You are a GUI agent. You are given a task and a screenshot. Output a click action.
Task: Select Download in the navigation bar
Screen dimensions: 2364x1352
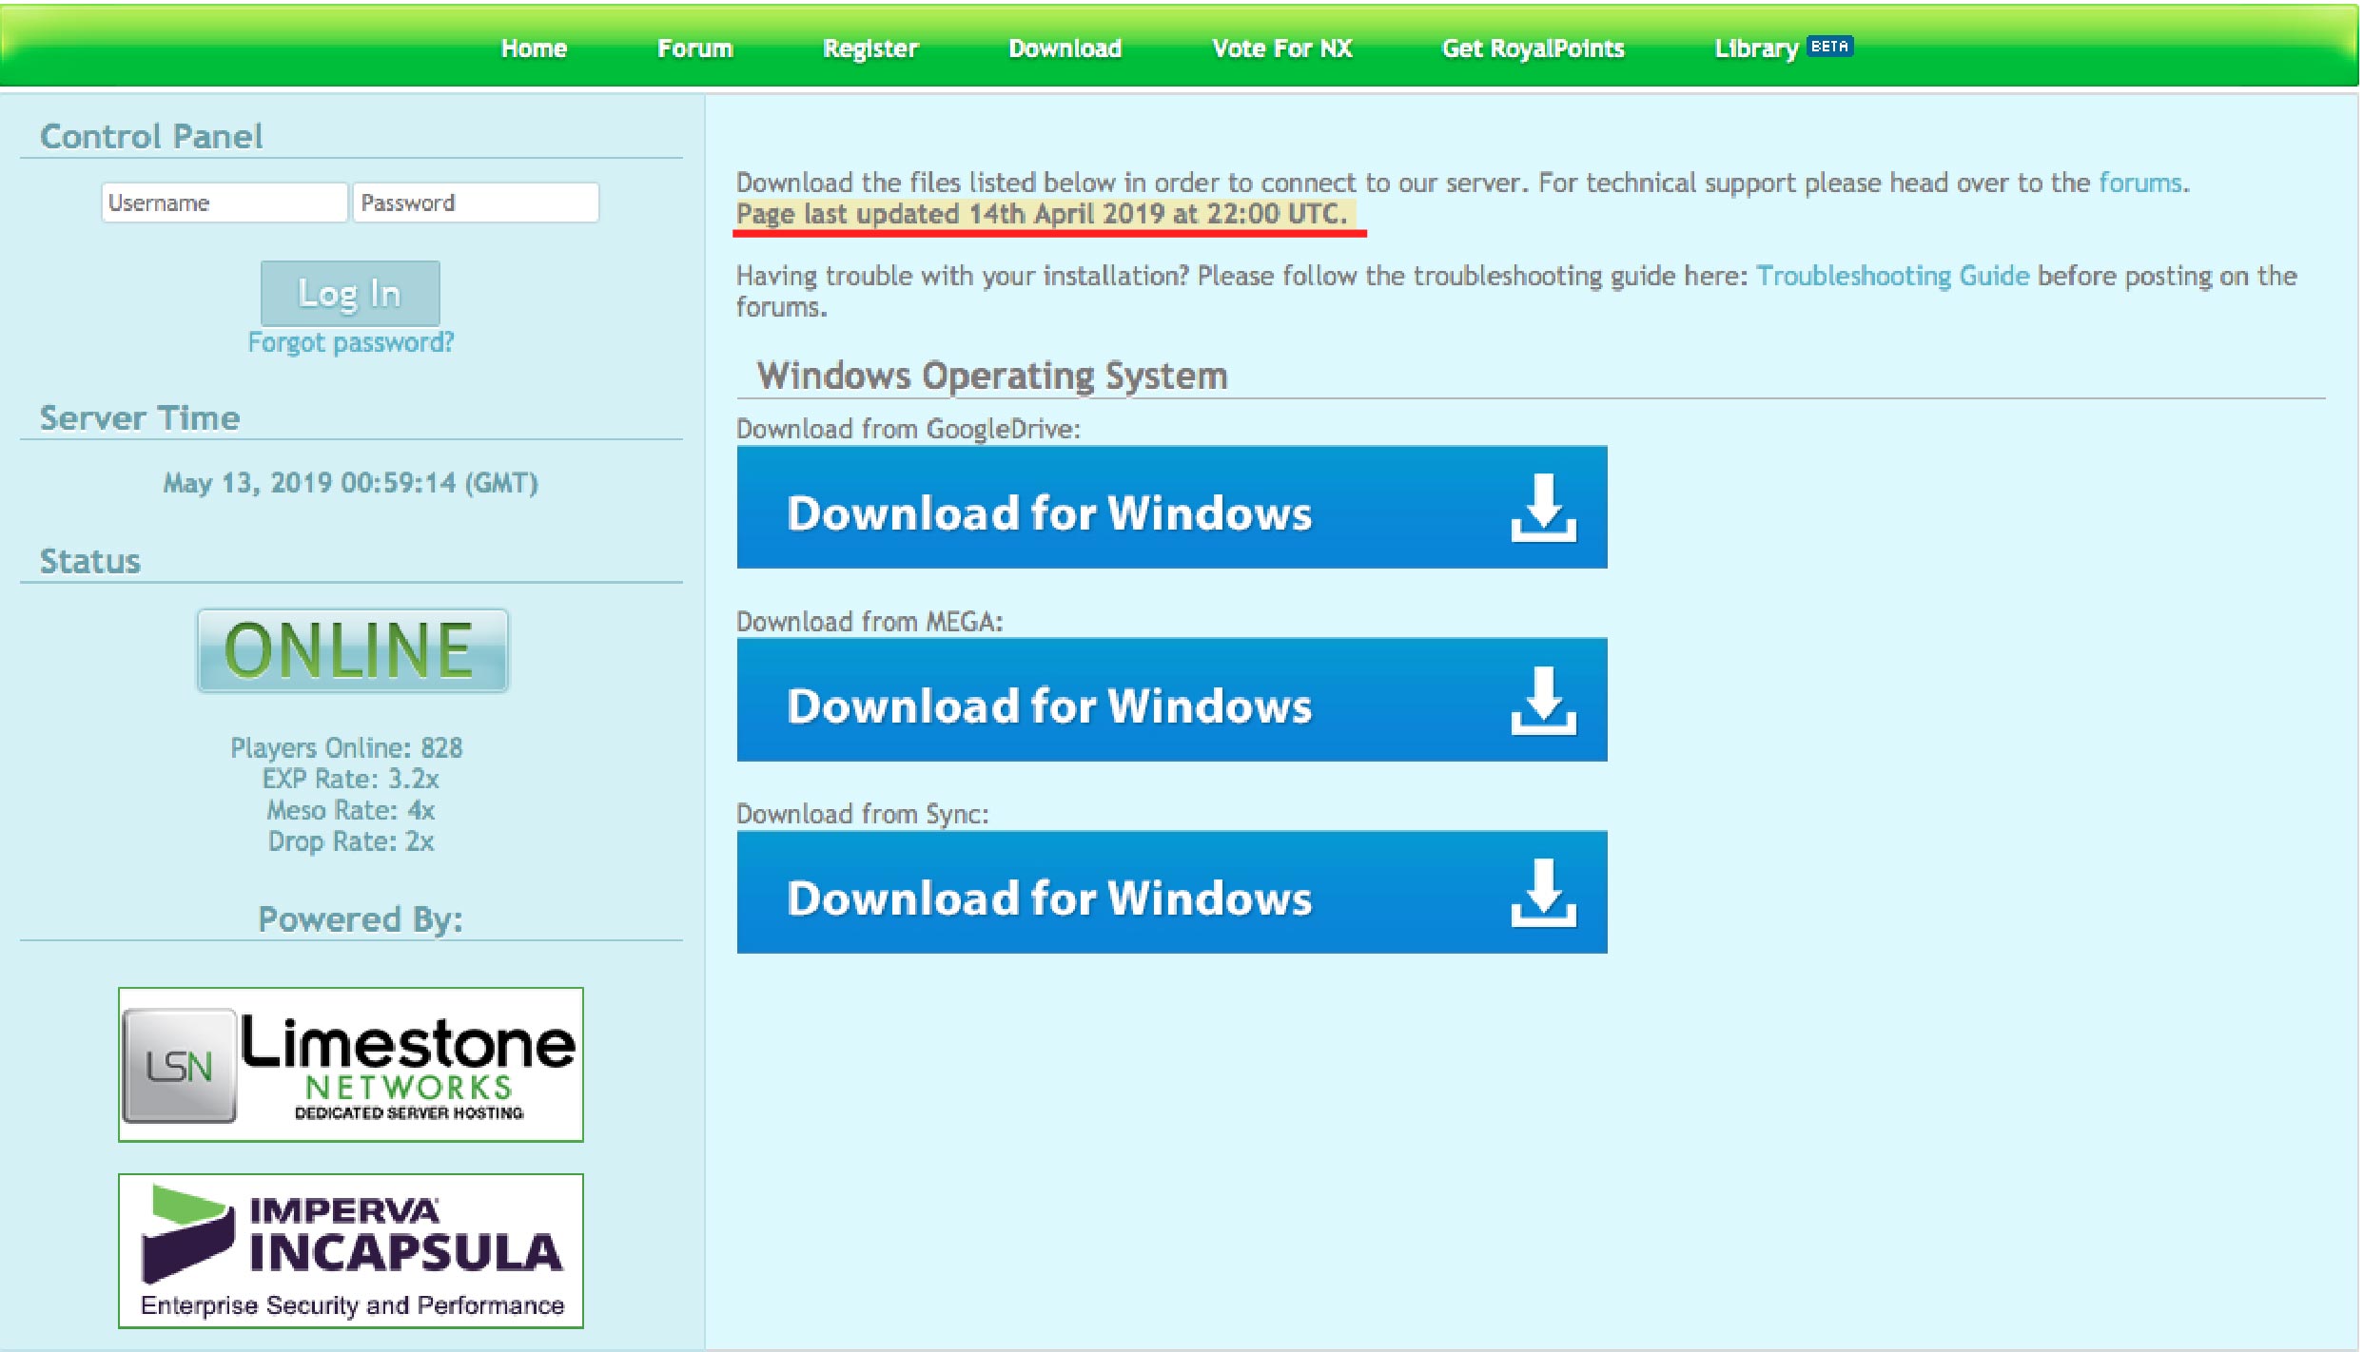1065,48
